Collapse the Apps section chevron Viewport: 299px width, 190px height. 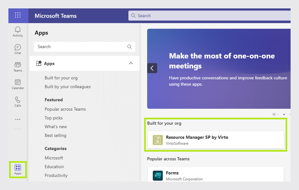[131, 63]
